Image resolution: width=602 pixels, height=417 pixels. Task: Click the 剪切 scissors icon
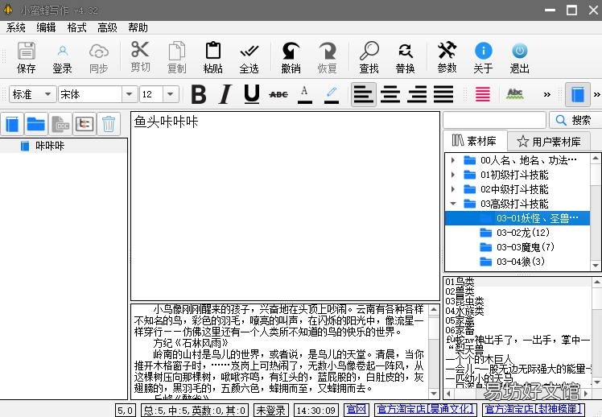pyautogui.click(x=140, y=57)
